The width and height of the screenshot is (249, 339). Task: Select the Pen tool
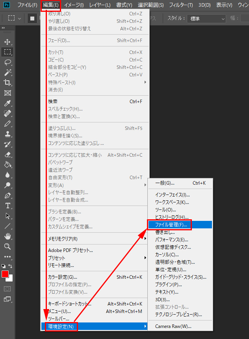click(7, 195)
